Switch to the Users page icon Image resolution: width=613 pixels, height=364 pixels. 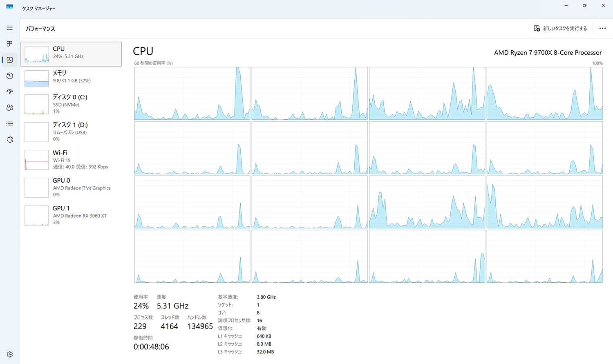[x=10, y=107]
